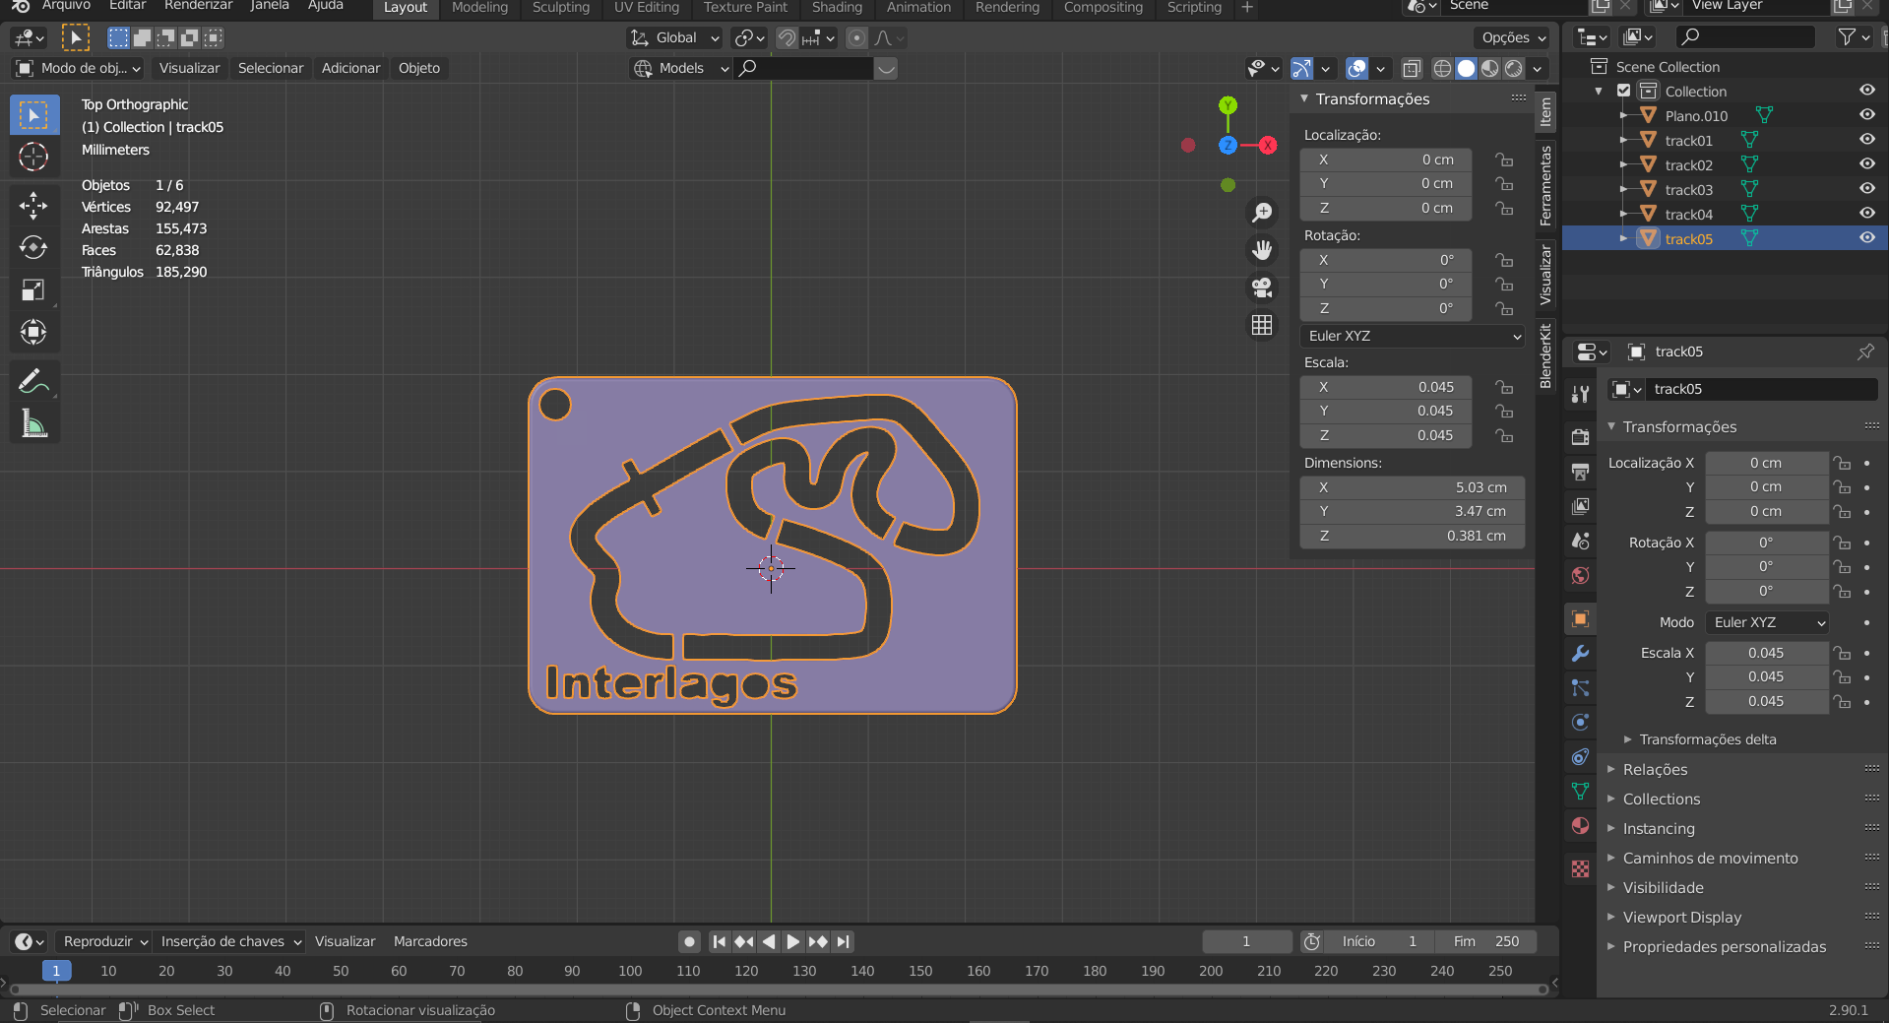
Task: Choose the Scale tool
Action: (33, 289)
